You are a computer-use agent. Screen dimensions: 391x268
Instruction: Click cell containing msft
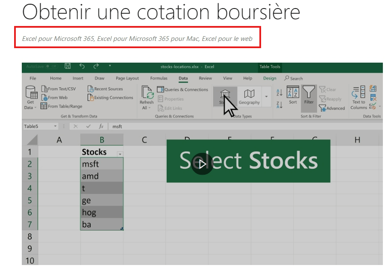tap(102, 164)
